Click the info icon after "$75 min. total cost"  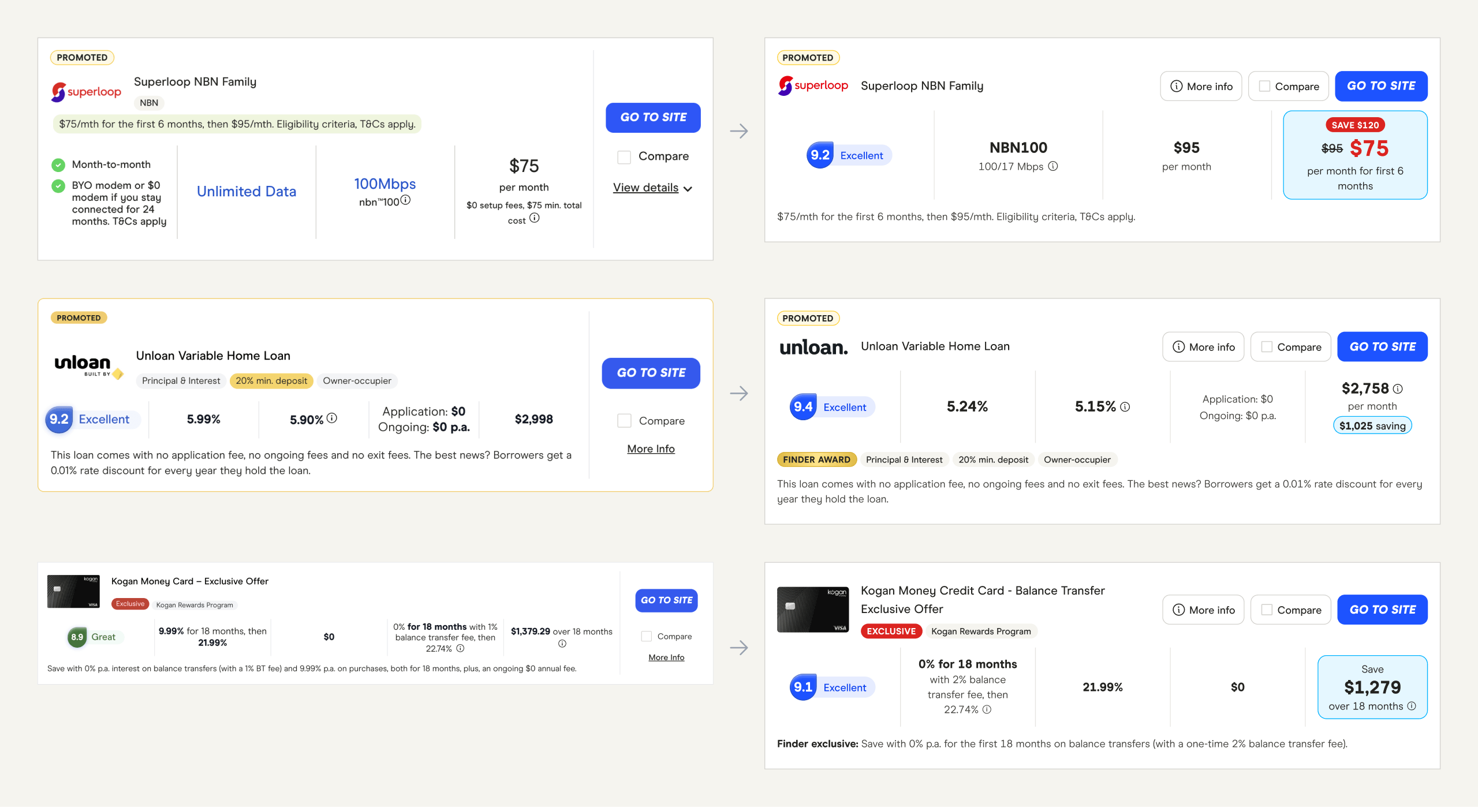[x=535, y=218]
